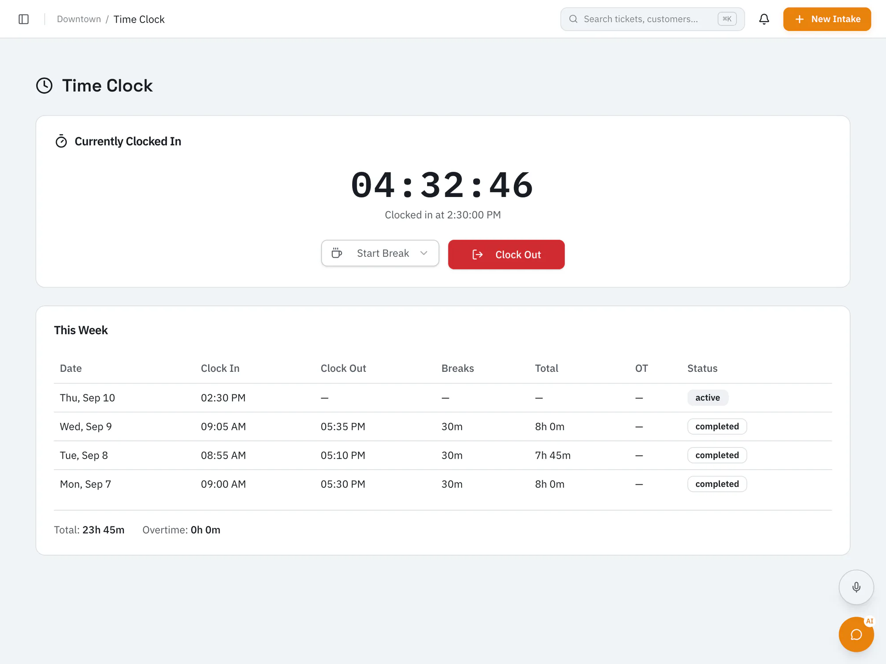886x664 pixels.
Task: Click the Clock Out button
Action: tap(506, 255)
